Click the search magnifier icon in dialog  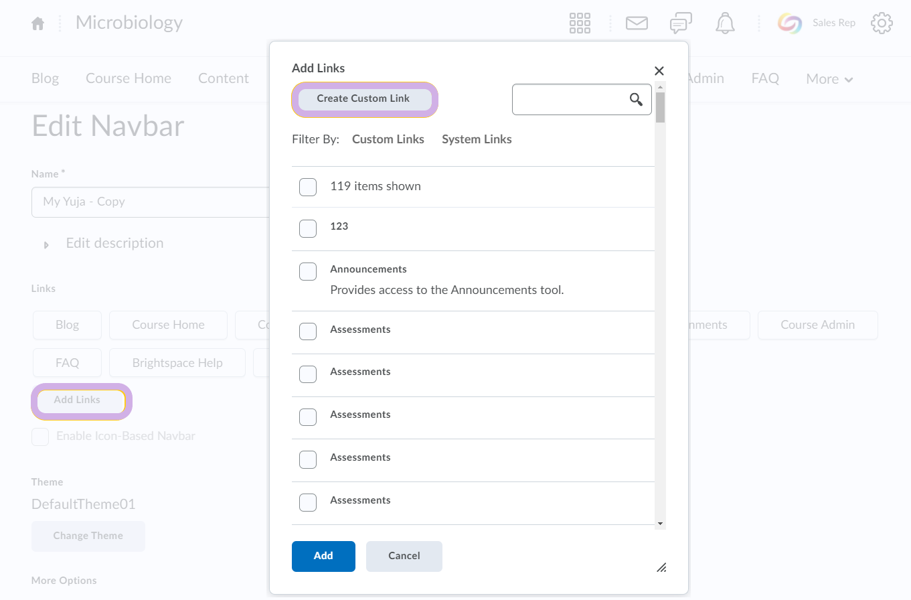pyautogui.click(x=636, y=100)
